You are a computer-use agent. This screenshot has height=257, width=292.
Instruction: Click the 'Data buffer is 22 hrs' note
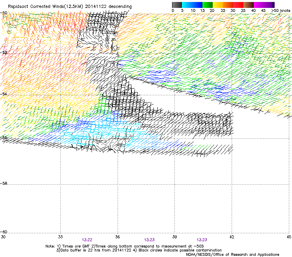pyautogui.click(x=139, y=250)
